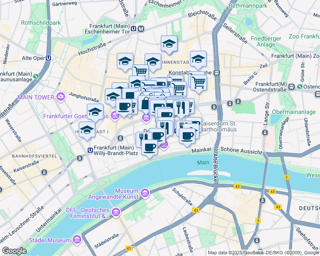Select the Willy-Brandt-Platz U-Bahn icon

click(90, 150)
